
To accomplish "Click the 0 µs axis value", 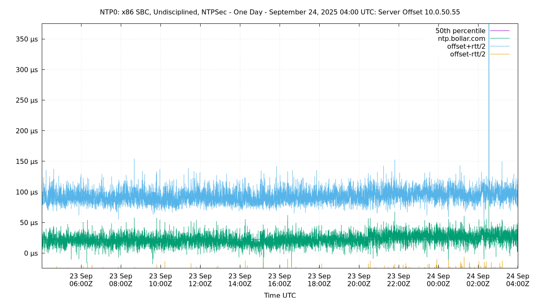I will pyautogui.click(x=31, y=253).
